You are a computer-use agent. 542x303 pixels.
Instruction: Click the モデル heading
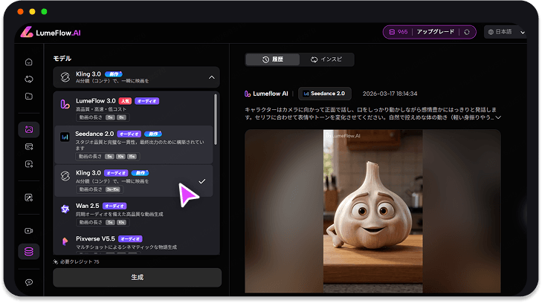coord(62,59)
